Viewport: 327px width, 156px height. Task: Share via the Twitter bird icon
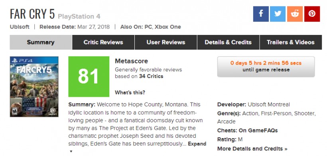tap(278, 14)
